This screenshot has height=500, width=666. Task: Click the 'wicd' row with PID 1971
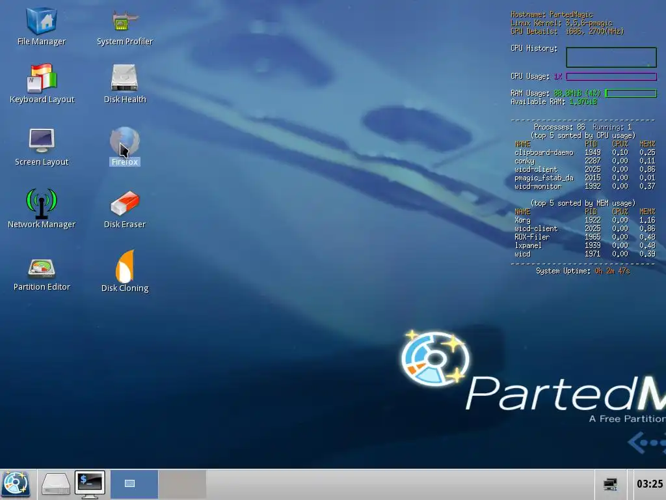click(585, 254)
